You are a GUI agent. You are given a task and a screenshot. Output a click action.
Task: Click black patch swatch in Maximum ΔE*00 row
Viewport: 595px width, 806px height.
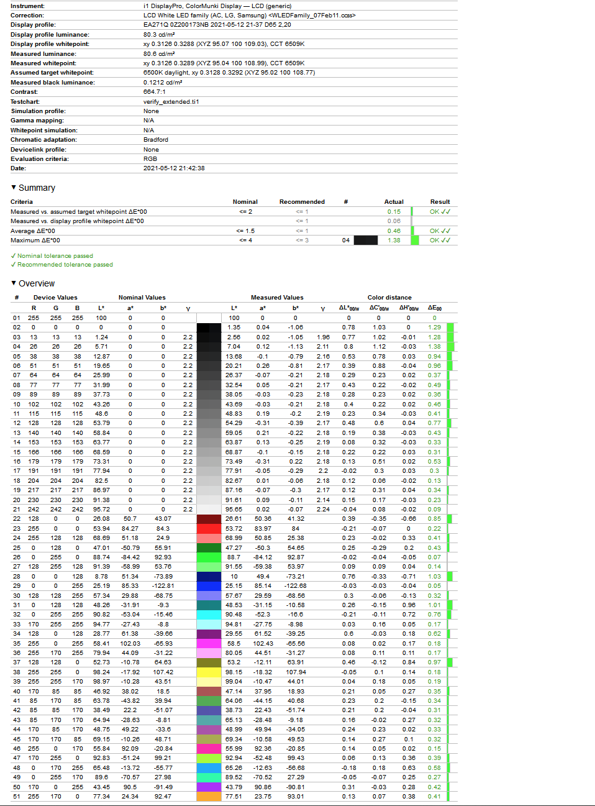pos(366,240)
